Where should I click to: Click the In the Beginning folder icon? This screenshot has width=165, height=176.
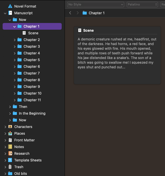(x=15, y=113)
